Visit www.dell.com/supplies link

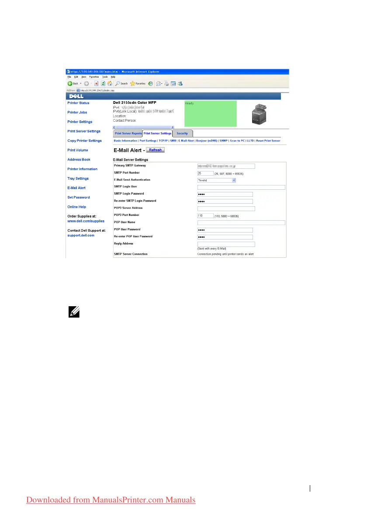[x=86, y=221]
